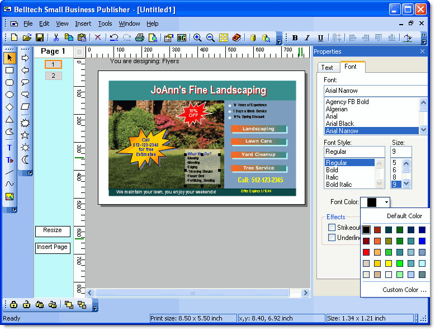Viewport: 435px width, 330px height.
Task: Select the Rectangle shape tool
Action: 10,70
